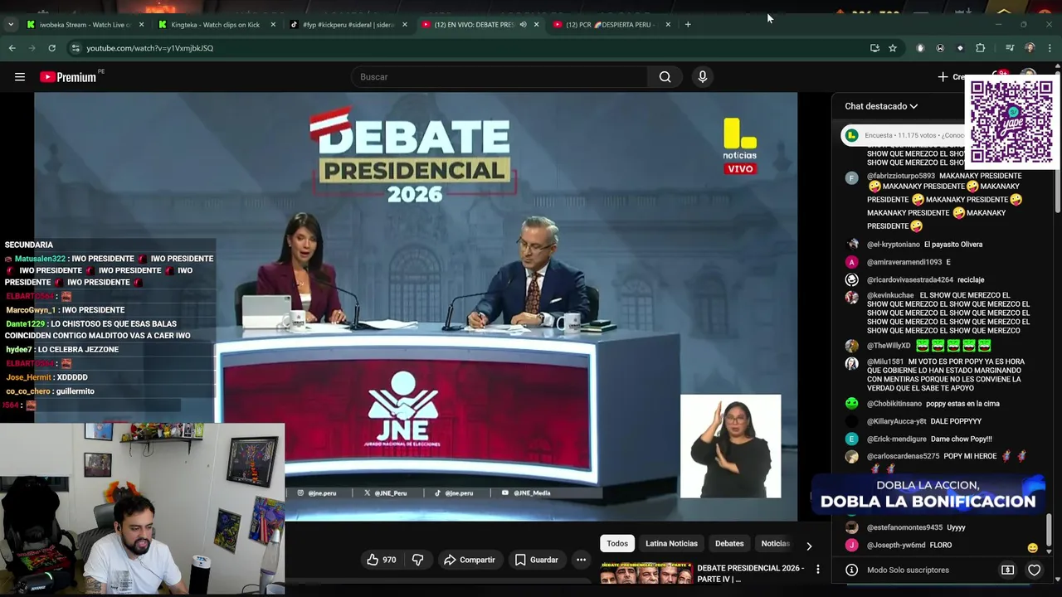Click the Buscar search field
The height and width of the screenshot is (597, 1062).
tap(499, 77)
